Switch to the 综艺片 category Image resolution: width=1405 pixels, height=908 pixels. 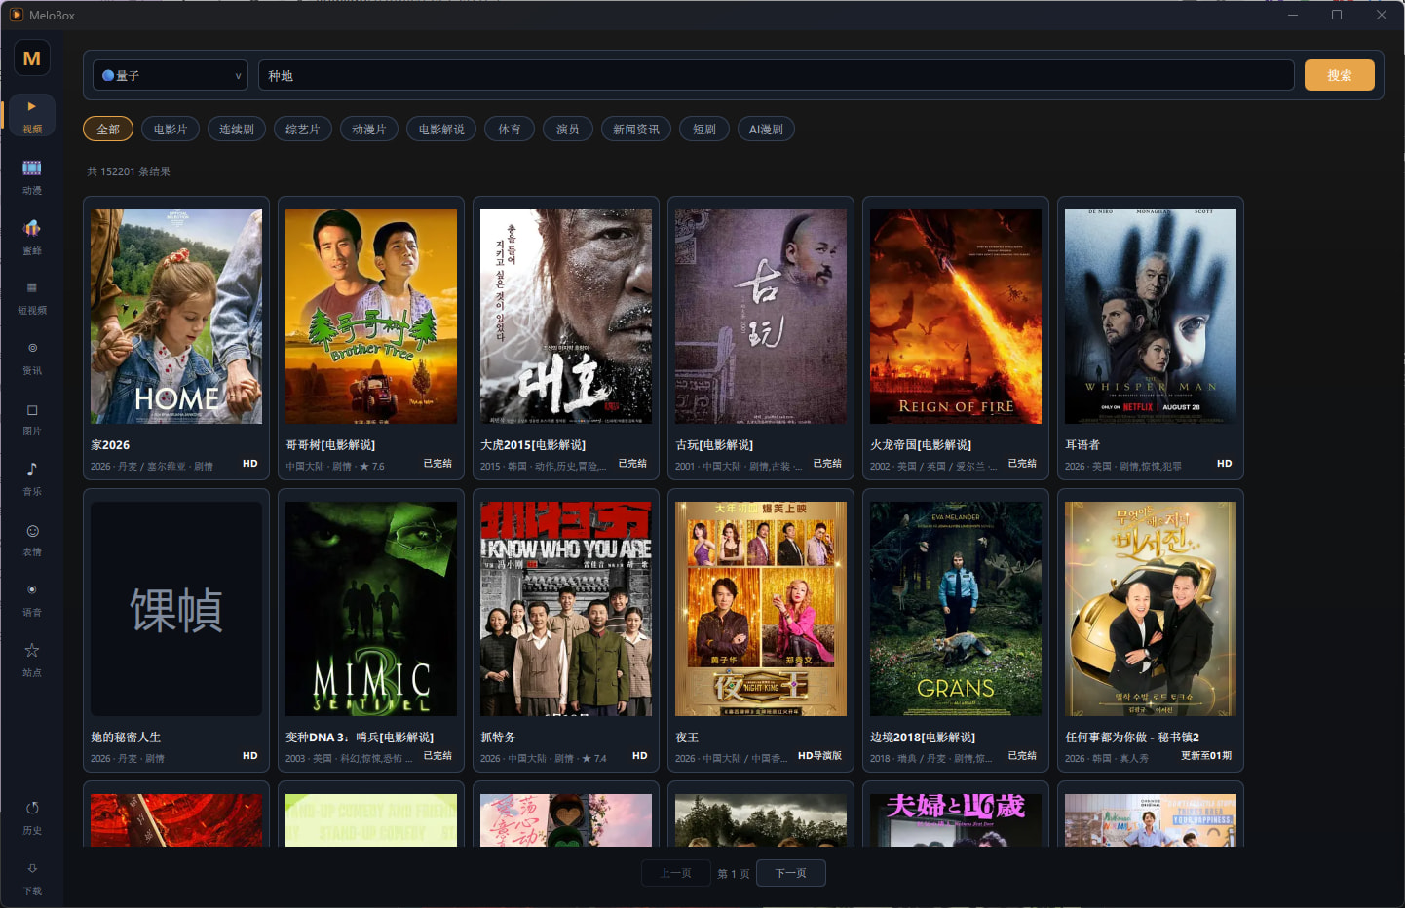303,129
